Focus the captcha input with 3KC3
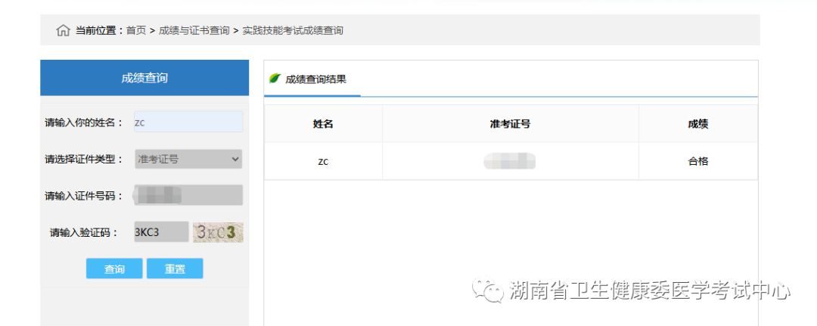 (161, 232)
